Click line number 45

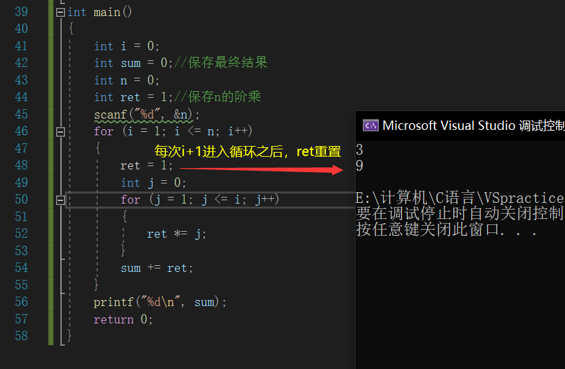pyautogui.click(x=21, y=115)
